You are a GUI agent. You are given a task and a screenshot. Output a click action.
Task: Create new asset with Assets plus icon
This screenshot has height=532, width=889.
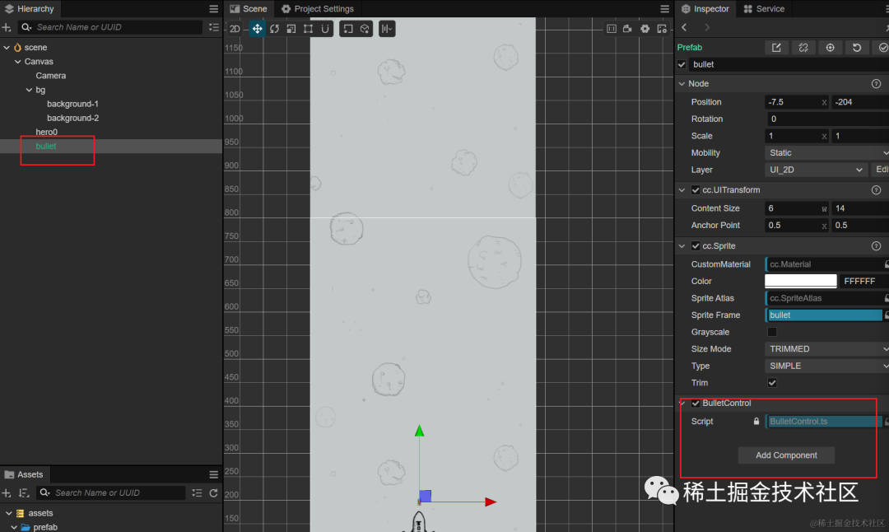tap(7, 492)
